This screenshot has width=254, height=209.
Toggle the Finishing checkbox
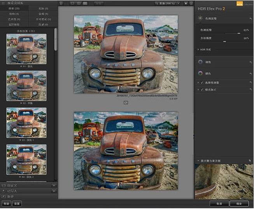pos(202,90)
